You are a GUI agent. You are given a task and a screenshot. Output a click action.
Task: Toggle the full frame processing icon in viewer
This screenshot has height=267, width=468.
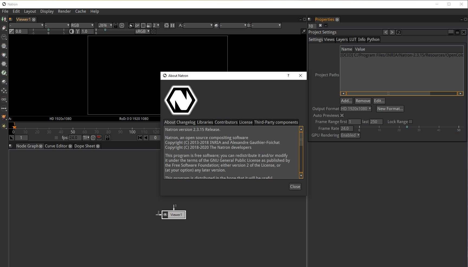[x=149, y=25]
